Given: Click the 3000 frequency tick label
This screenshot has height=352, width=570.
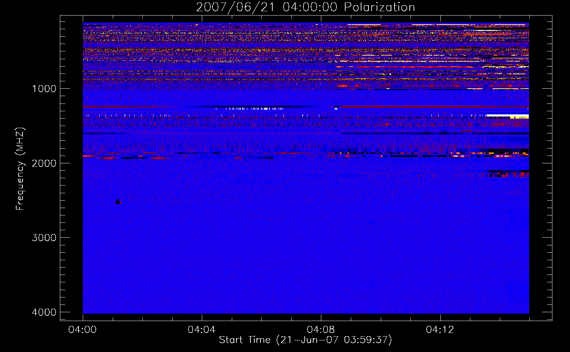Looking at the screenshot, I should 44,238.
